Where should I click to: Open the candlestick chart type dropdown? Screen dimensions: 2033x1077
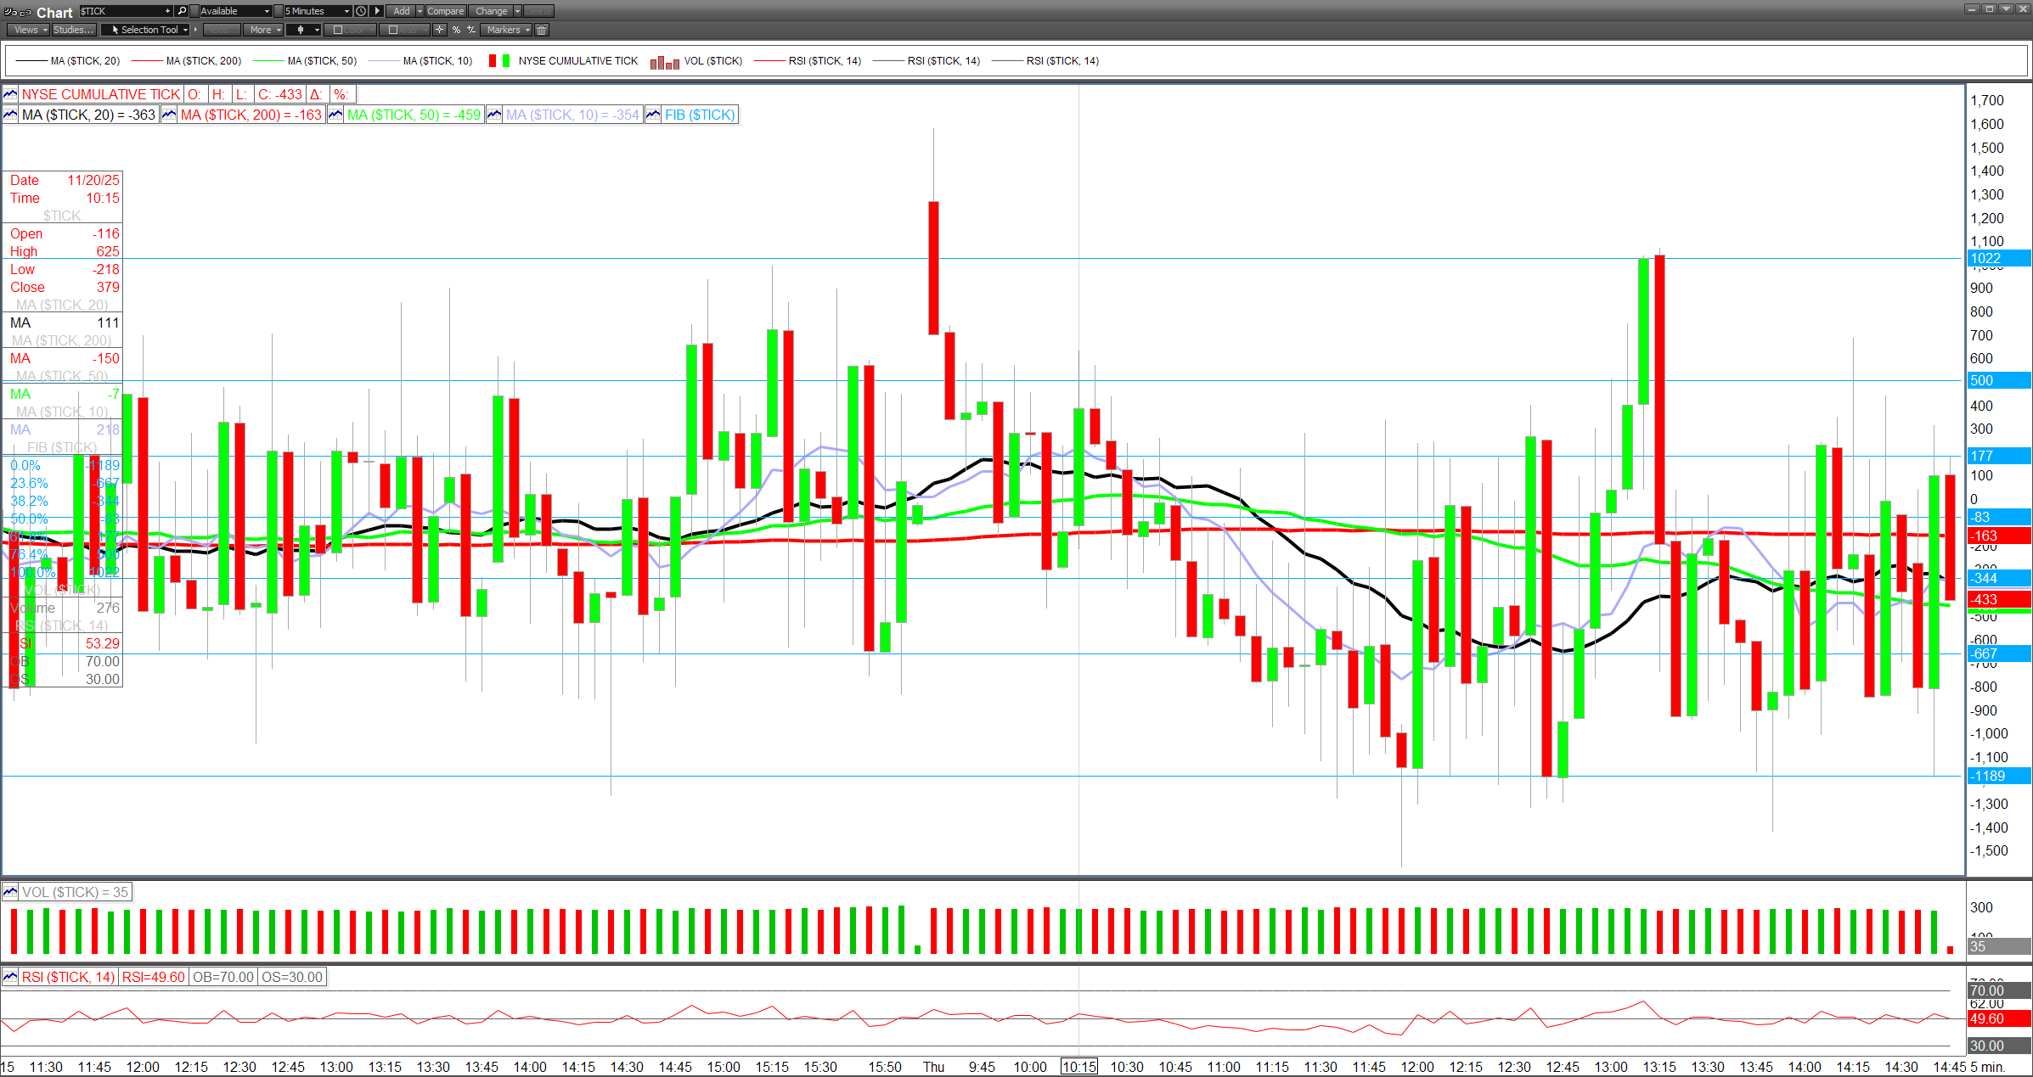tap(304, 30)
